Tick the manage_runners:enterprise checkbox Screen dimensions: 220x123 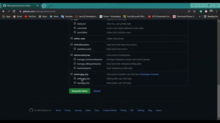pyautogui.click(x=75, y=59)
